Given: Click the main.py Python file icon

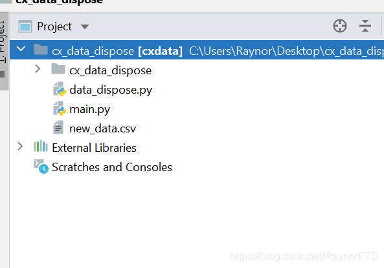Looking at the screenshot, I should (60, 108).
